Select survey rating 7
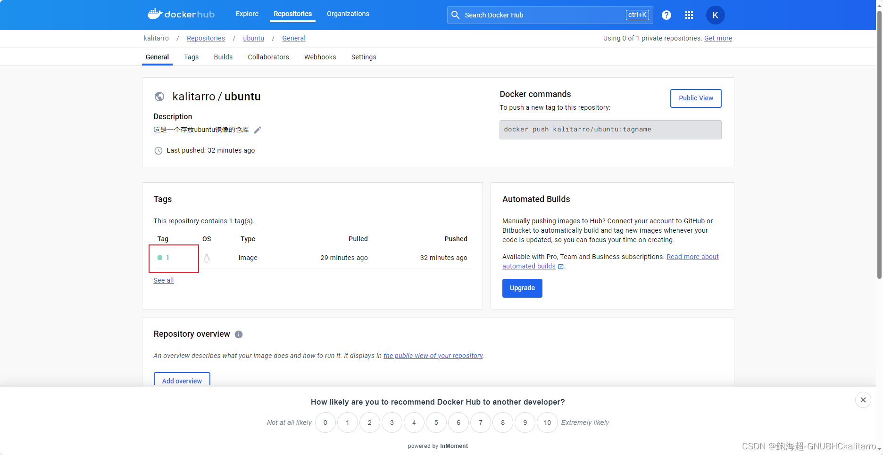The height and width of the screenshot is (455, 883). coord(481,422)
